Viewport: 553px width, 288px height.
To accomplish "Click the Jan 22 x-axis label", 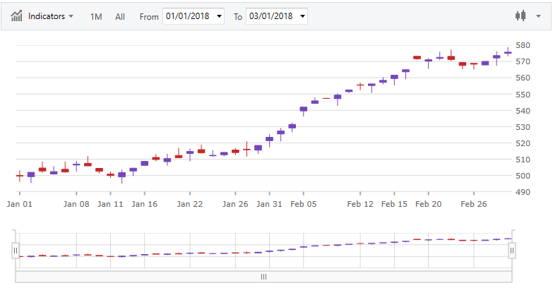I will (190, 204).
